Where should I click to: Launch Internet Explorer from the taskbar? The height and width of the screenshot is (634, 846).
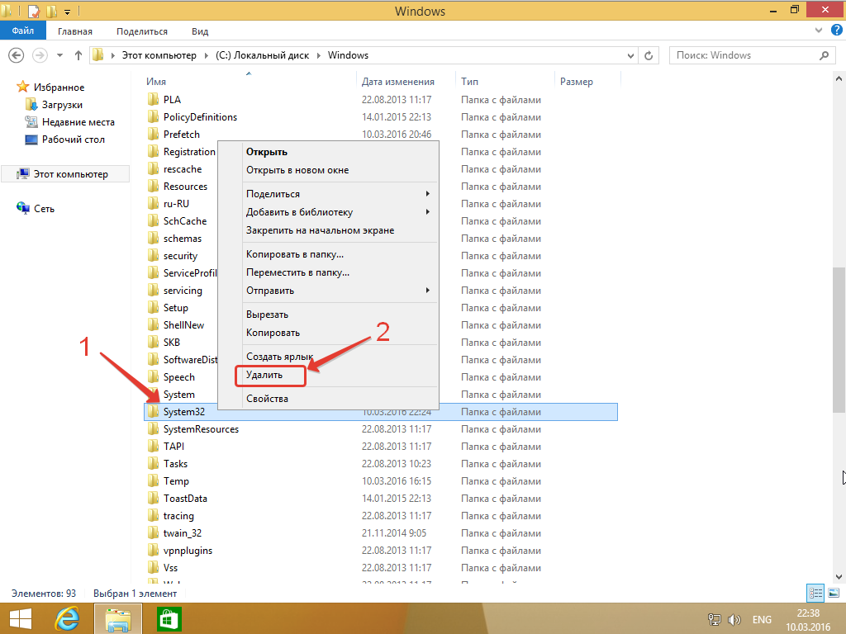(67, 619)
